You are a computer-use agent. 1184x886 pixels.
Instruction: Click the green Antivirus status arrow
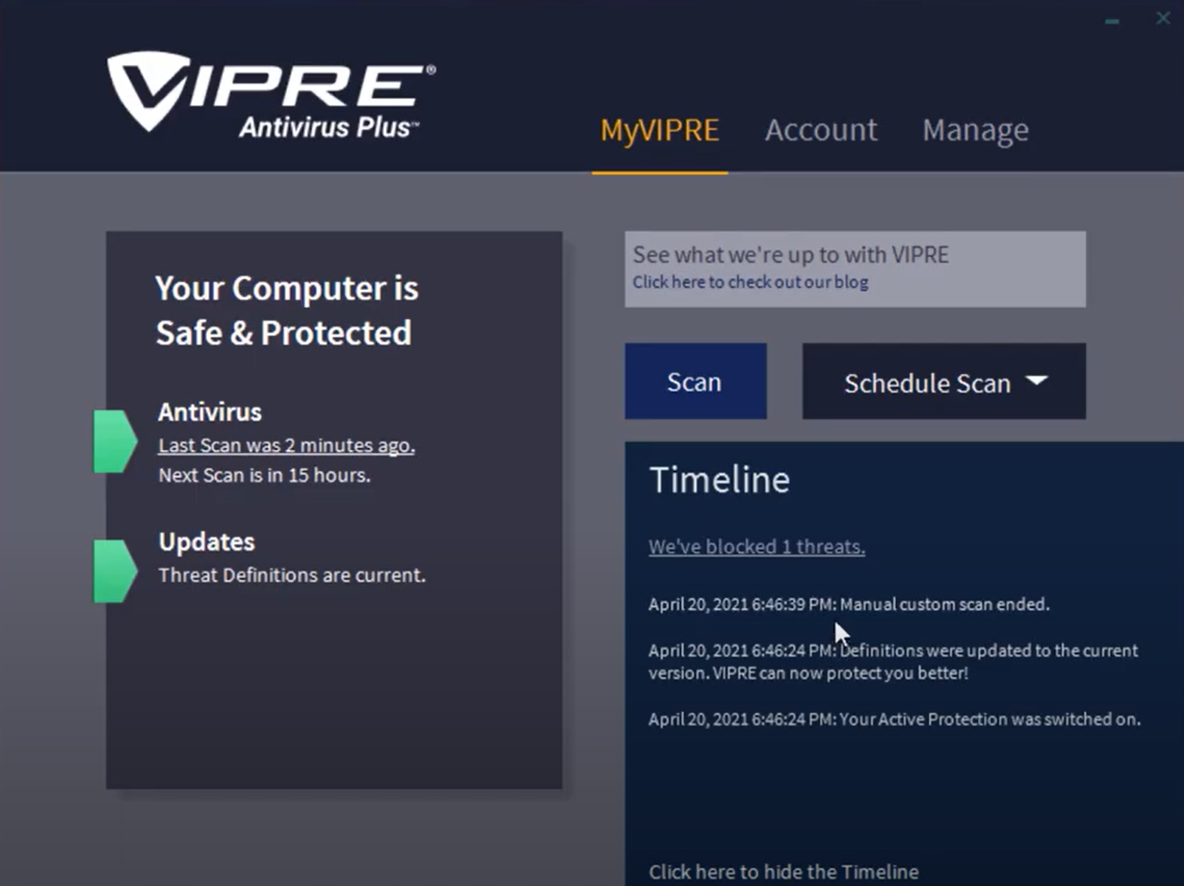point(114,440)
